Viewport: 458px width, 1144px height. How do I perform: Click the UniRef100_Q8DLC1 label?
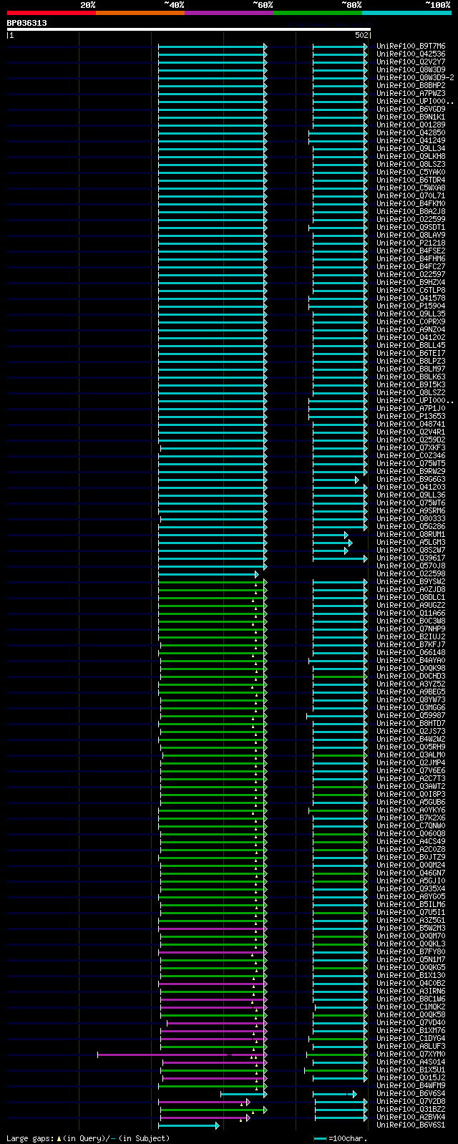[411, 597]
